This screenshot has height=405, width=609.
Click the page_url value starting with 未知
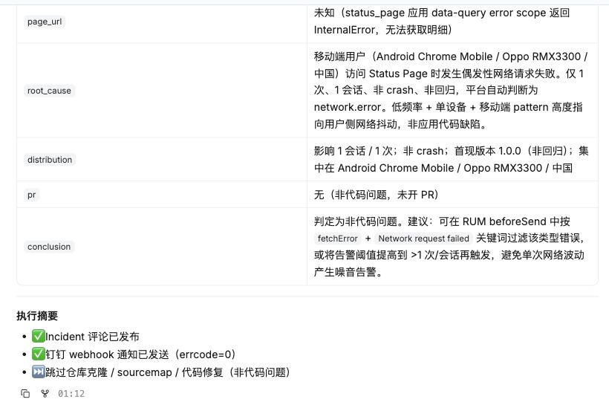(442, 22)
